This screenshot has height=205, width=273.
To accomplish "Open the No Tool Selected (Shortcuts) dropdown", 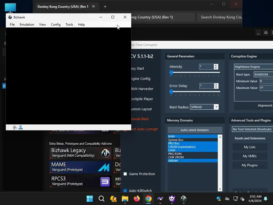I will click(252, 129).
